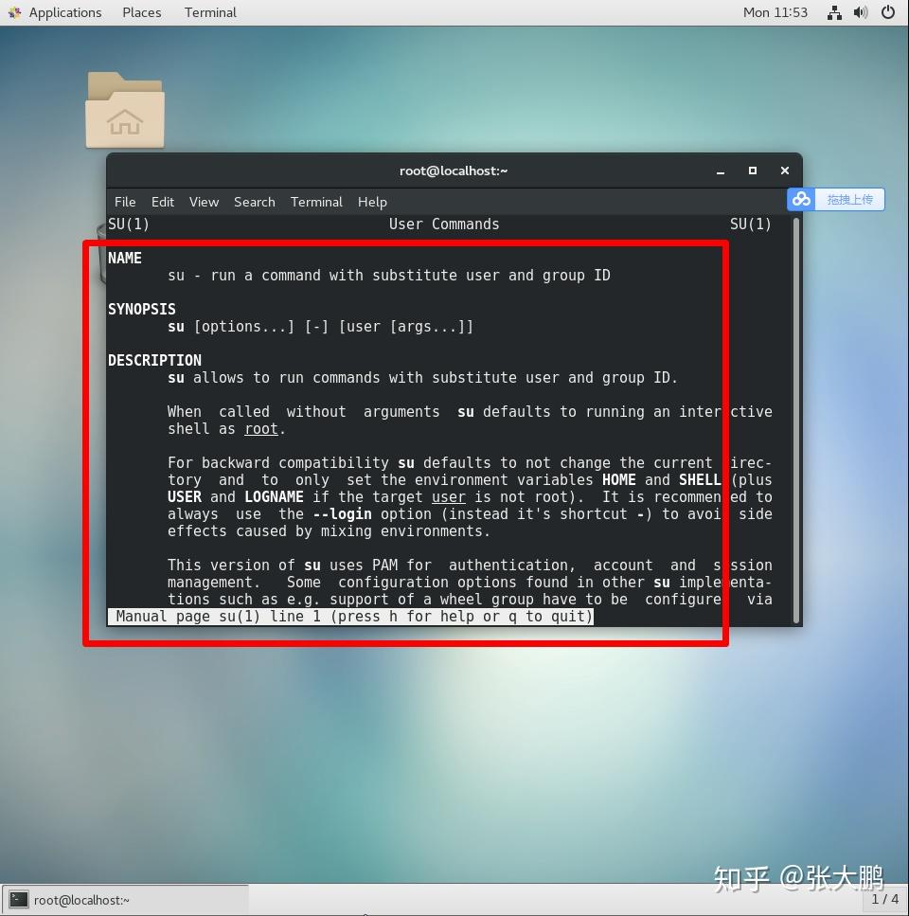This screenshot has height=916, width=909.
Task: Open the Terminal app menu in top panel
Action: tap(210, 12)
